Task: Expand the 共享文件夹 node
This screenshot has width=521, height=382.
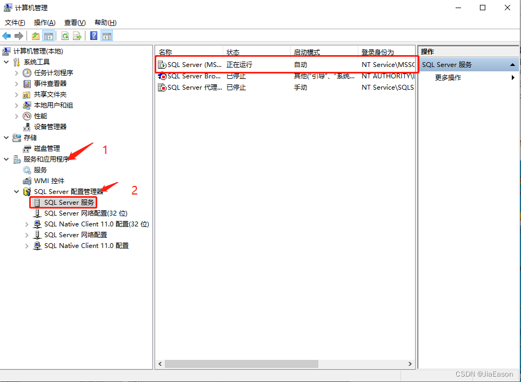Action: (x=16, y=95)
